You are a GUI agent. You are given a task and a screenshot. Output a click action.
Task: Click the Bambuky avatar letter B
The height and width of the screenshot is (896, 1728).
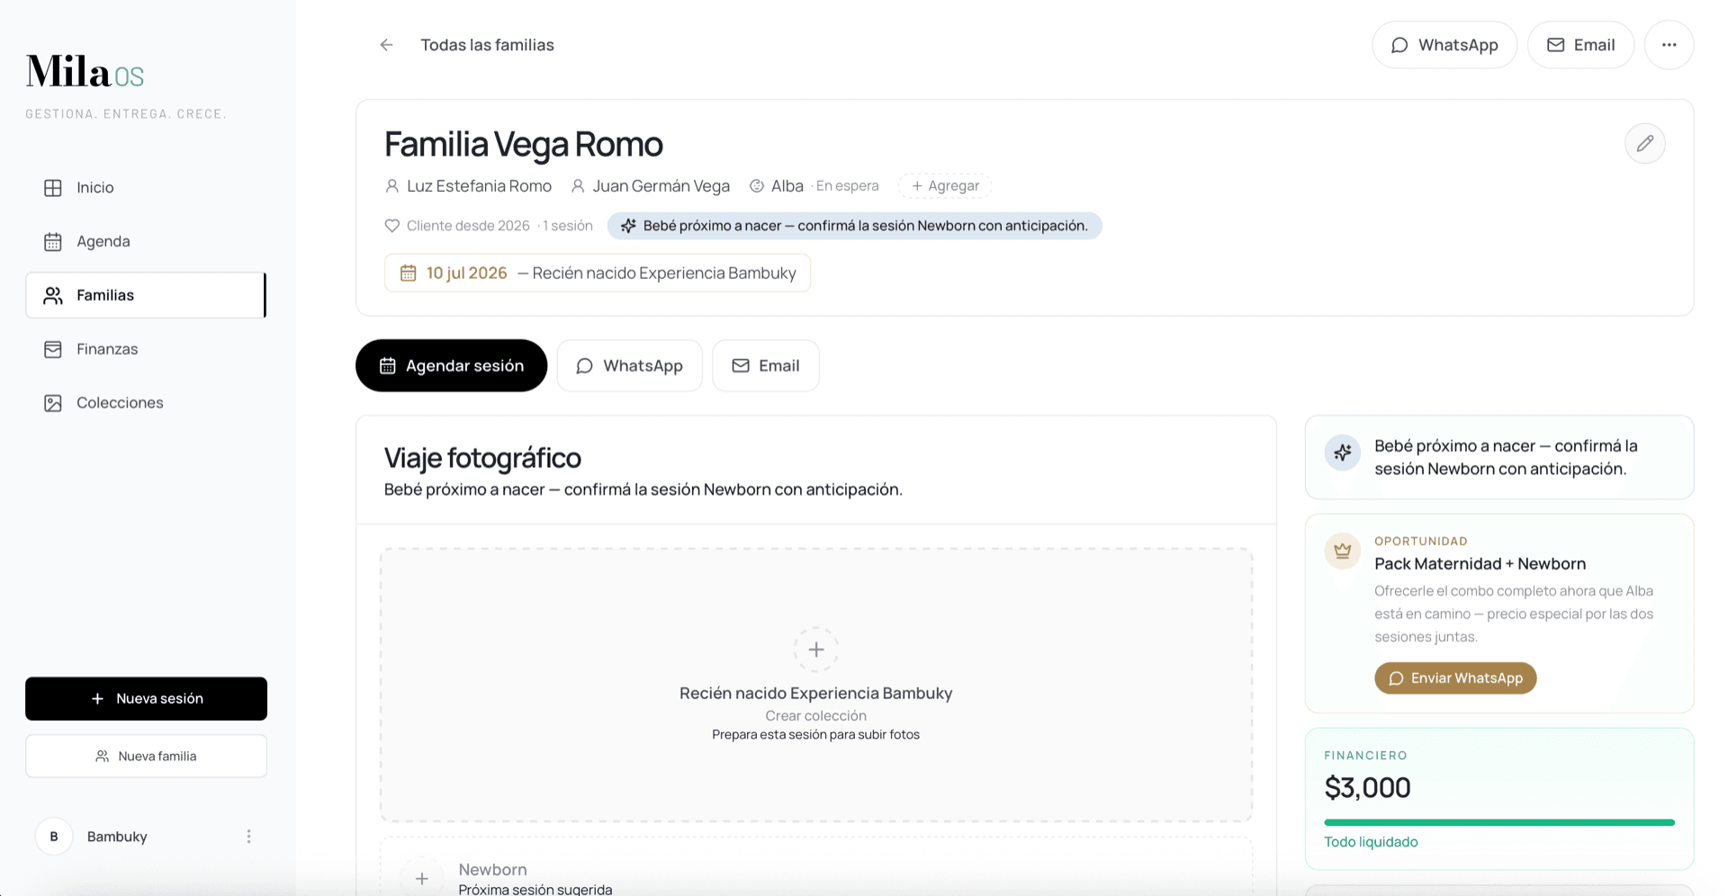54,837
